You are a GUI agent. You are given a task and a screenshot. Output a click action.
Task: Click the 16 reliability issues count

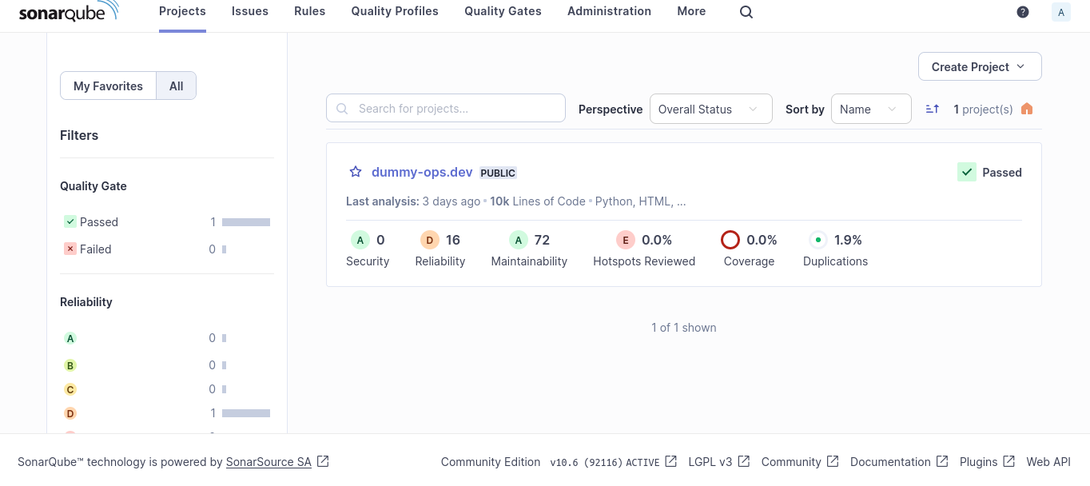pyautogui.click(x=453, y=240)
